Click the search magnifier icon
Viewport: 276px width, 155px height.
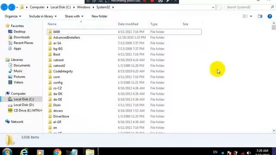[x=272, y=7]
